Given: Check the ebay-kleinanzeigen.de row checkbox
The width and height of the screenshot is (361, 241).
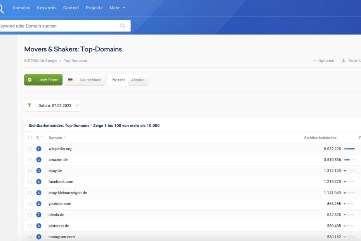Looking at the screenshot, I should point(30,192).
